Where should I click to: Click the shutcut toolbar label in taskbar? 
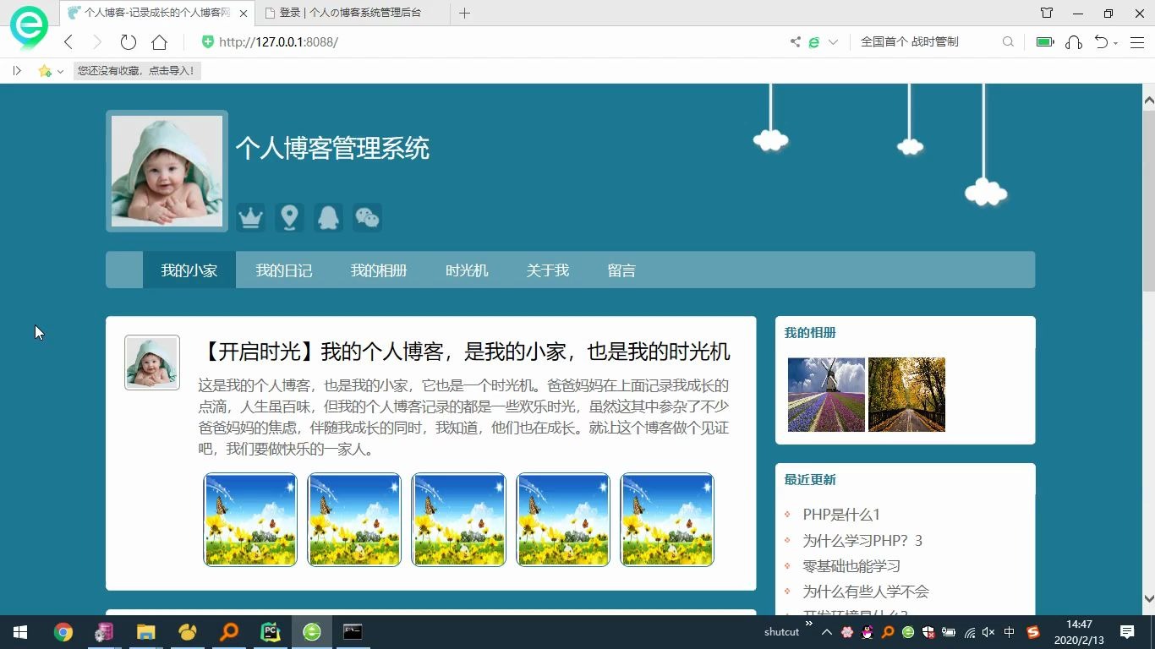[781, 632]
